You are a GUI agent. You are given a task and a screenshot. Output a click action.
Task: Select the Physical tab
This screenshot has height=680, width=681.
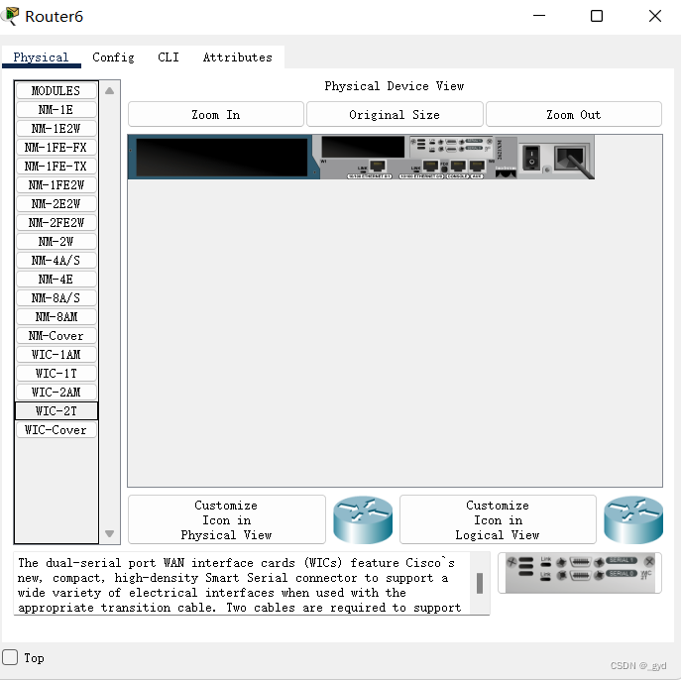(x=41, y=57)
